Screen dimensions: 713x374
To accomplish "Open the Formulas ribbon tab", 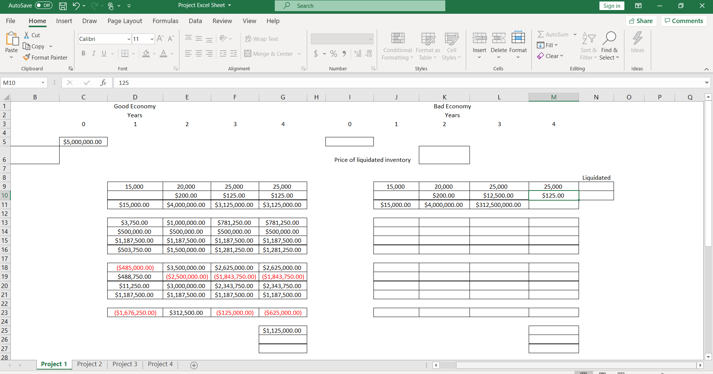I will click(165, 21).
